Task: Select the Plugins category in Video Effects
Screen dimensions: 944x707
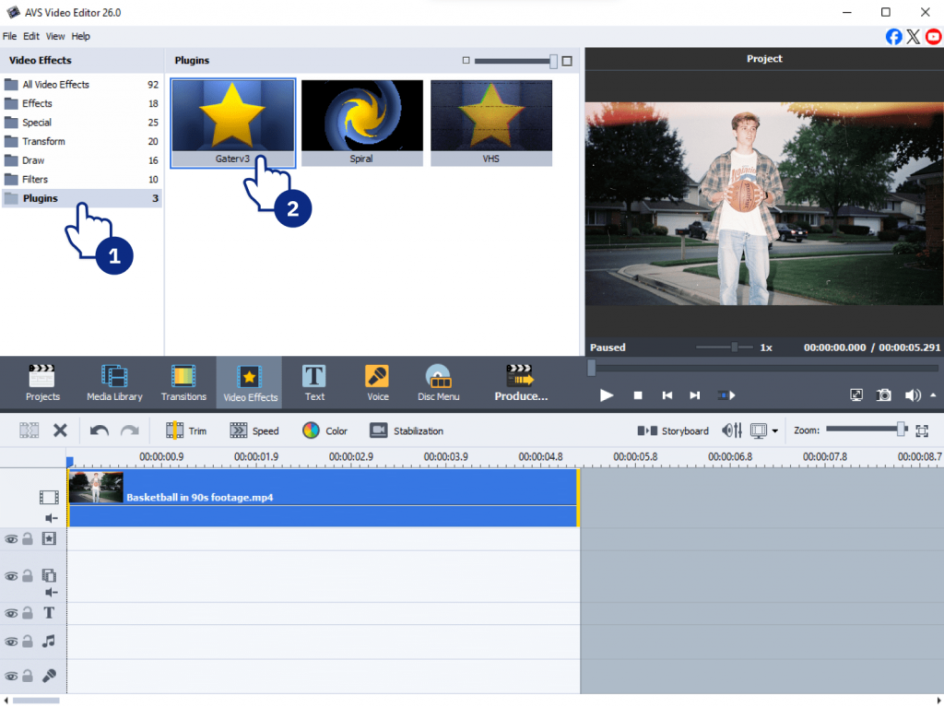Action: (x=41, y=198)
